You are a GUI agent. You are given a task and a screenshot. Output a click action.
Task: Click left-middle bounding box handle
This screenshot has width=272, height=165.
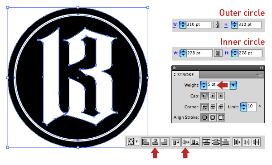[x=8, y=78]
